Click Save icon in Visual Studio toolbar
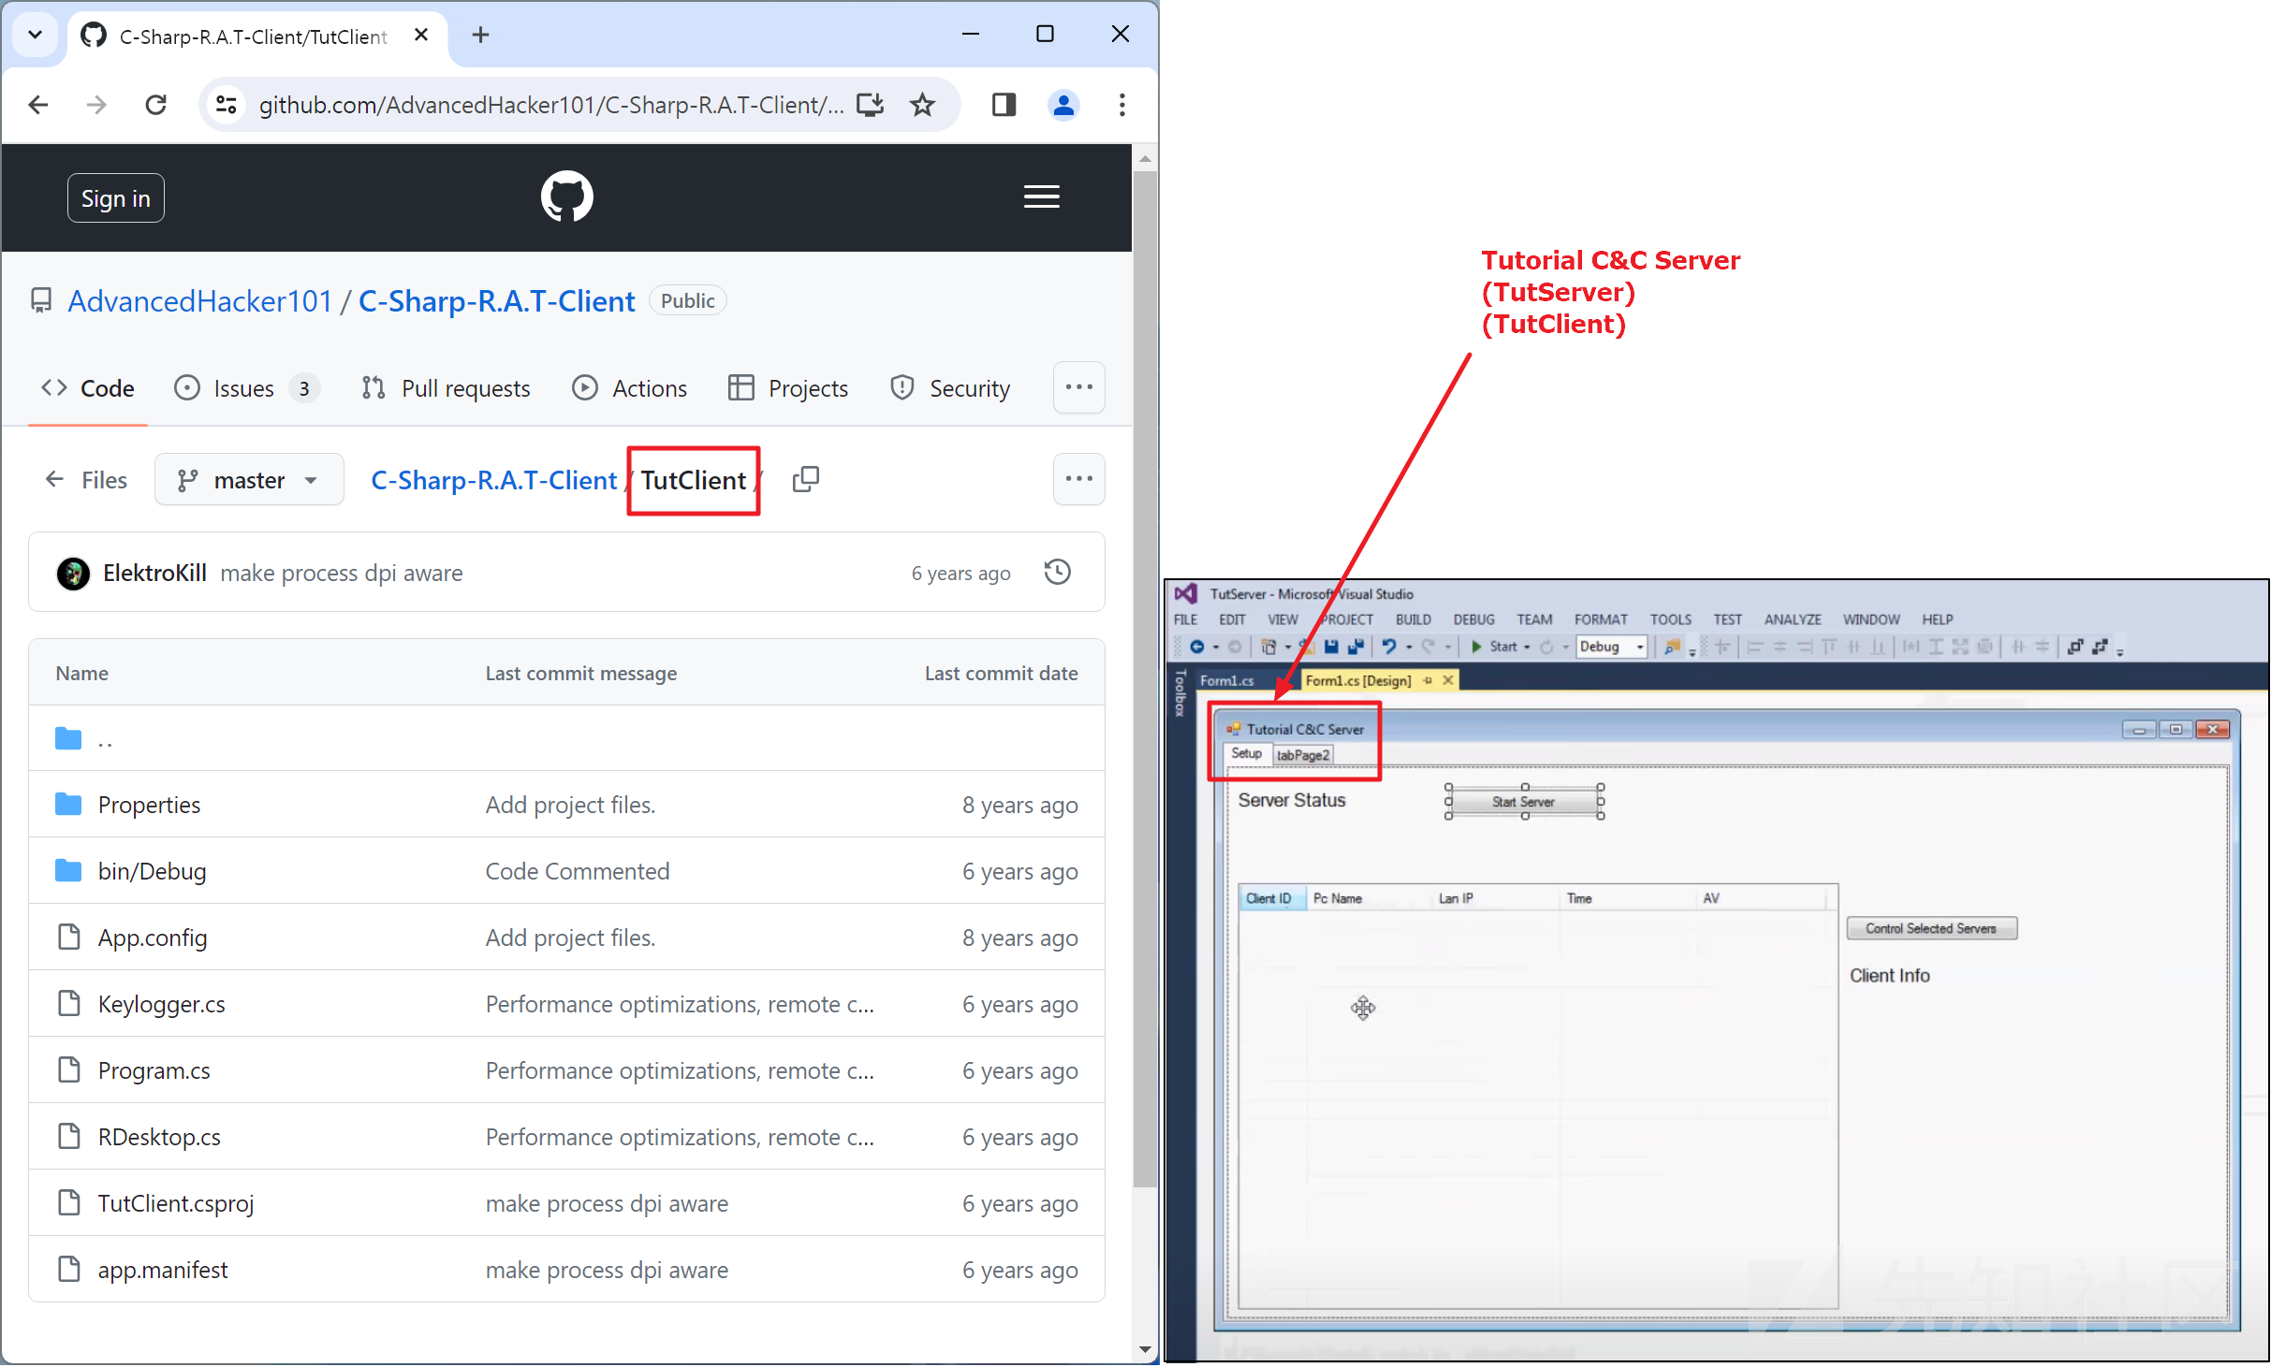 point(1331,647)
